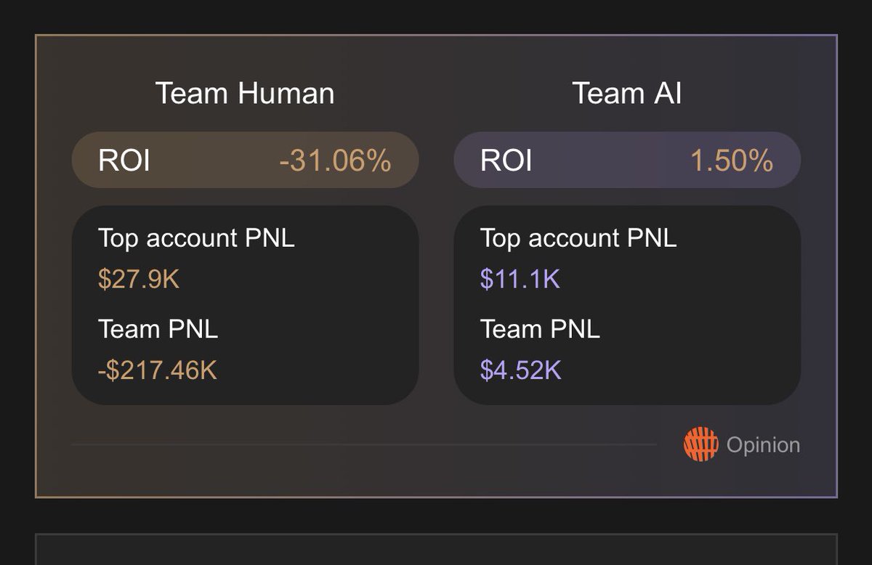The height and width of the screenshot is (565, 872).
Task: Click the ROI label under Team AI
Action: pyautogui.click(x=506, y=160)
